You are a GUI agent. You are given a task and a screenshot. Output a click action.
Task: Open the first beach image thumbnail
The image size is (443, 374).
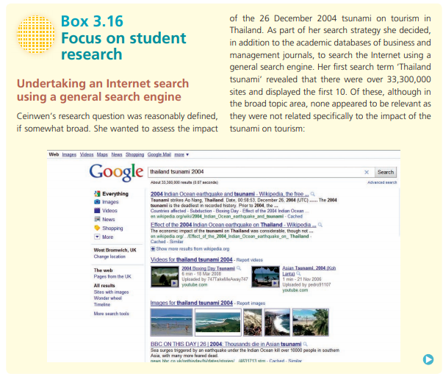pos(171,323)
